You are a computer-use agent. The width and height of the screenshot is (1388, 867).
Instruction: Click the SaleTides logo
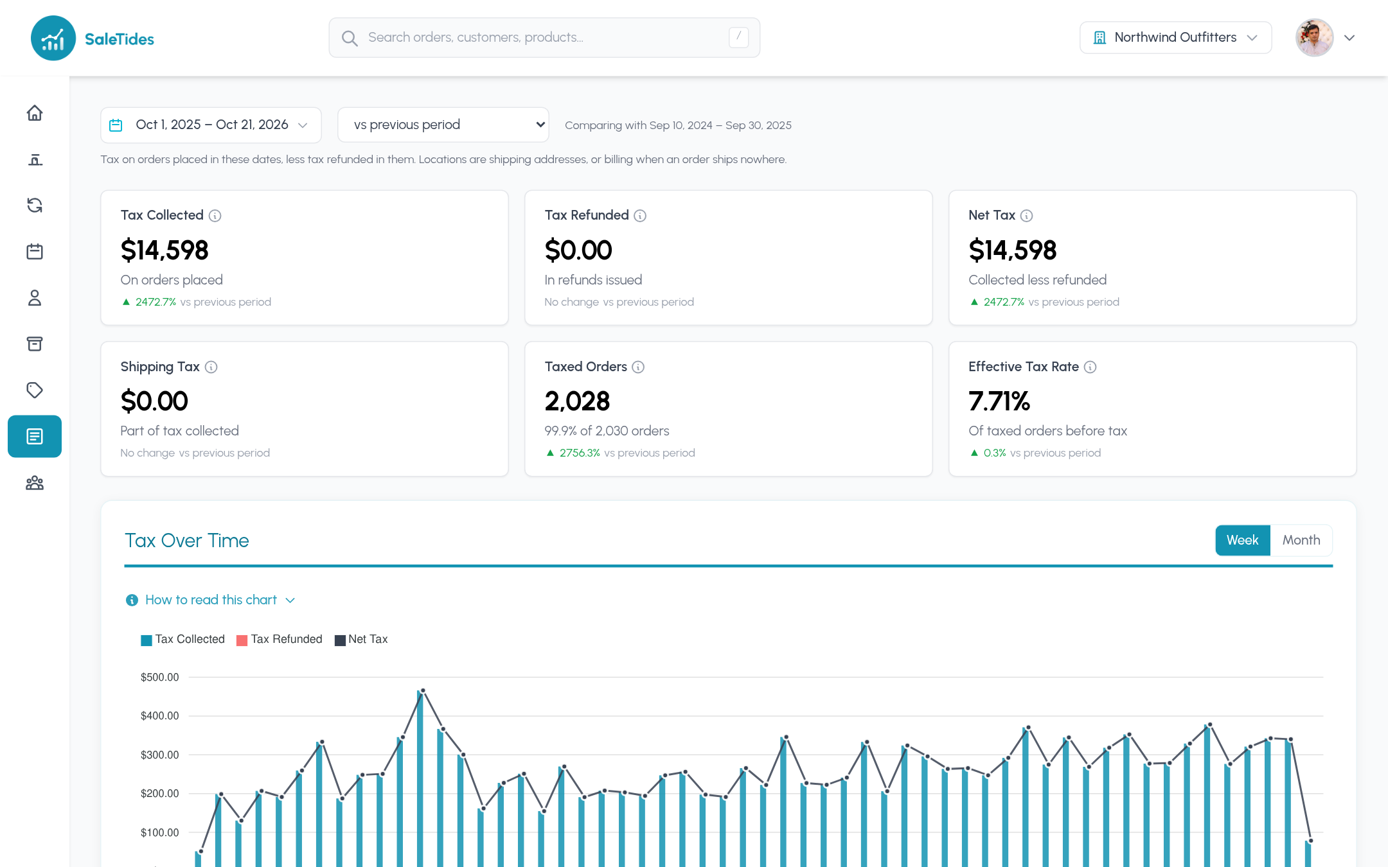[x=93, y=39]
